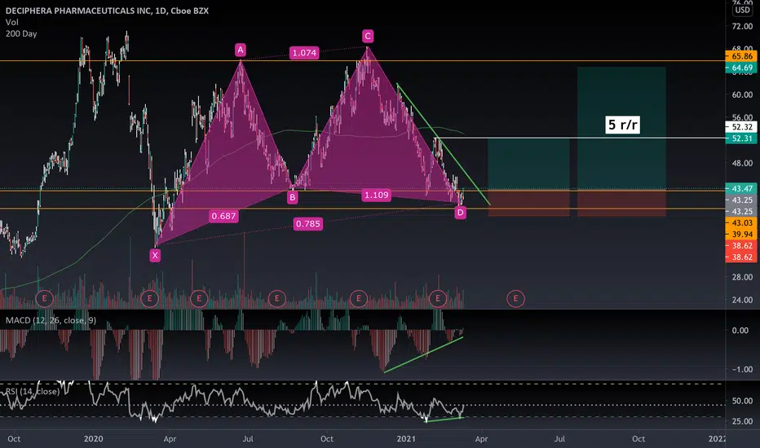The image size is (760, 448).
Task: Click the 200 Day indicator legend
Action: (x=21, y=34)
